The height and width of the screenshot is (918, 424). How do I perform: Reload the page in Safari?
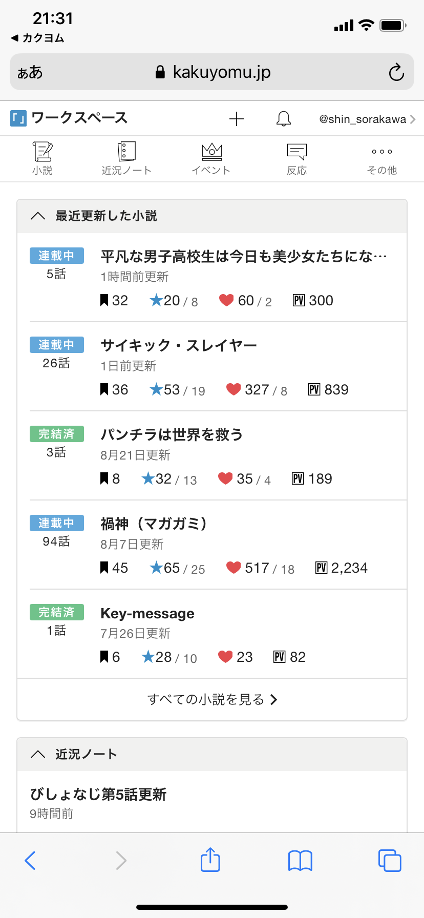coord(396,72)
